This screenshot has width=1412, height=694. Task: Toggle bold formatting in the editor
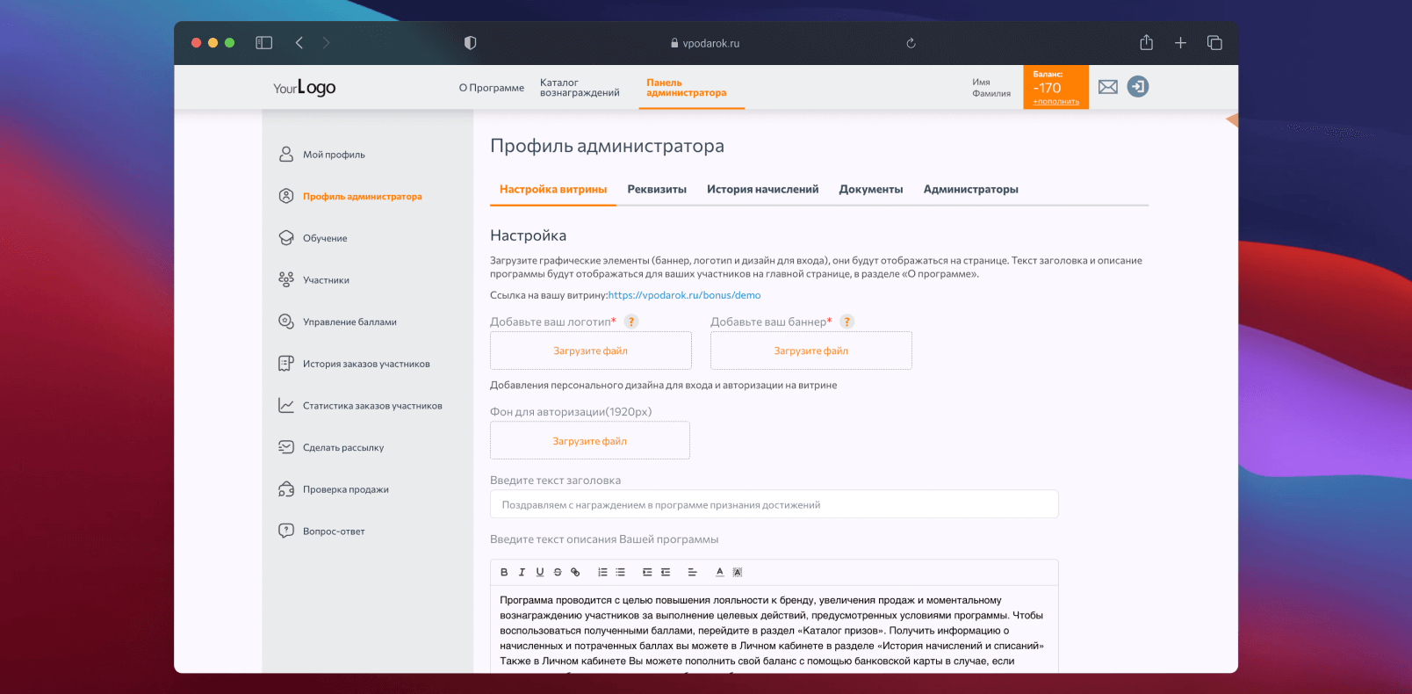(x=504, y=572)
